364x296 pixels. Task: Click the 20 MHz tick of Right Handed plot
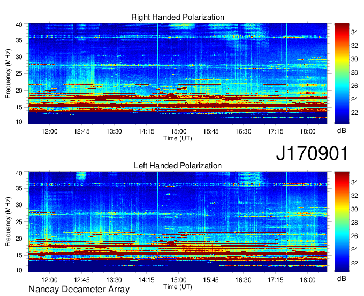pos(19,91)
